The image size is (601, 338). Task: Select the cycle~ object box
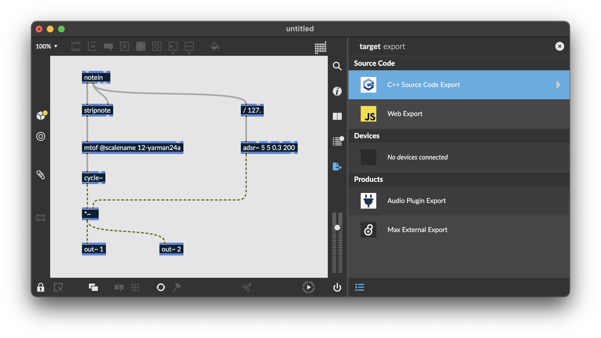coord(93,178)
